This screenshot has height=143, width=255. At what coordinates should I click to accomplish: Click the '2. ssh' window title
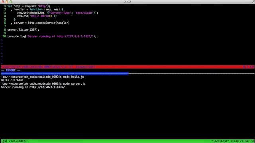click(127, 2)
